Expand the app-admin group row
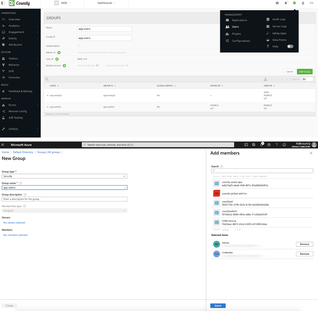The width and height of the screenshot is (318, 311). tap(48, 107)
